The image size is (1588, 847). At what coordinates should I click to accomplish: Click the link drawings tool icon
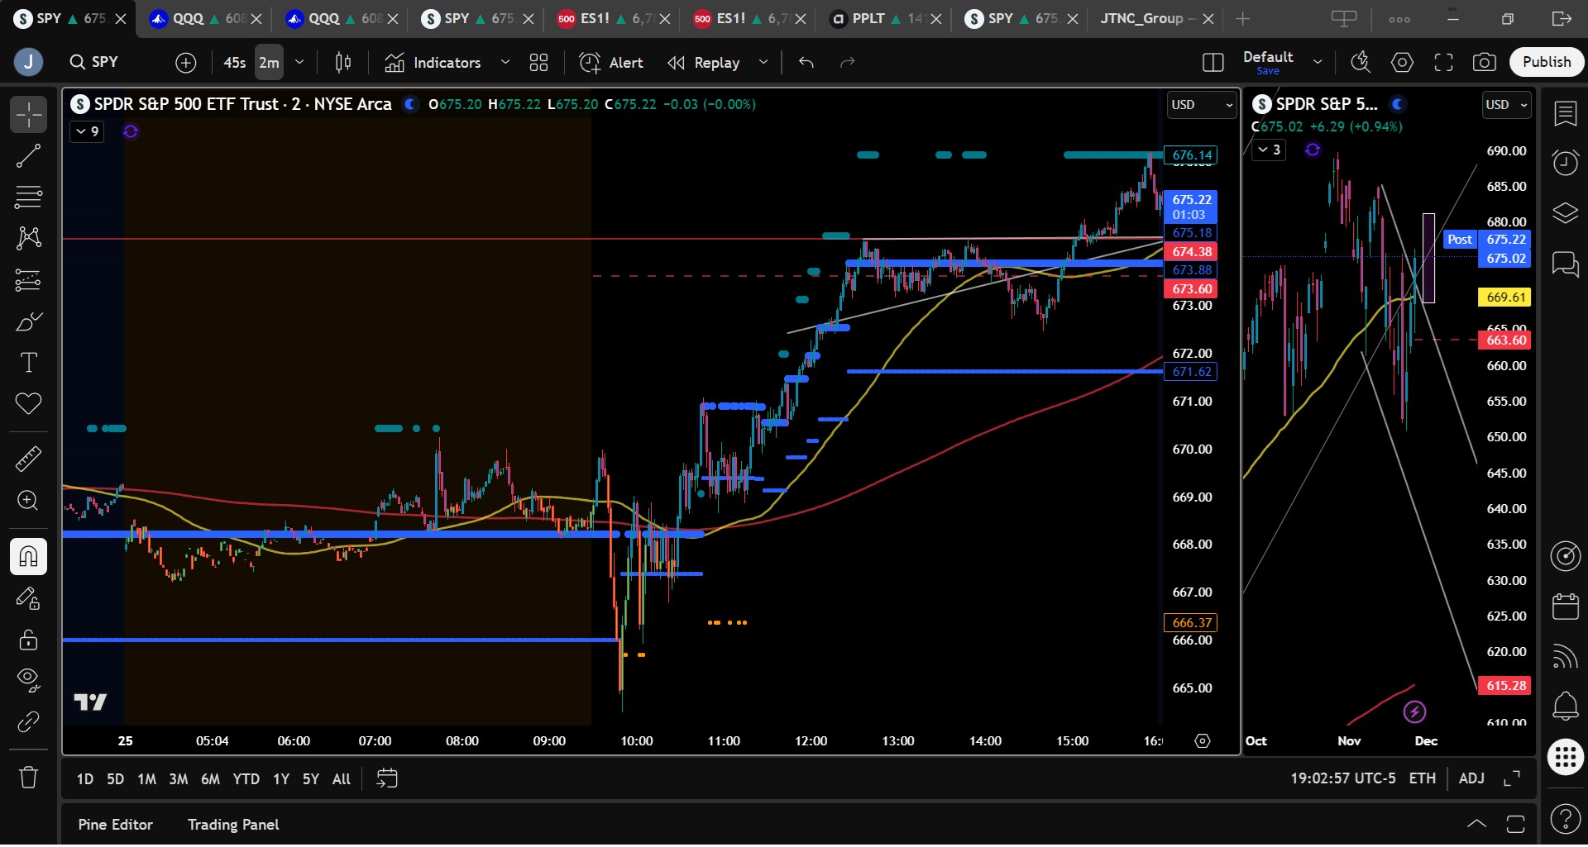point(28,721)
